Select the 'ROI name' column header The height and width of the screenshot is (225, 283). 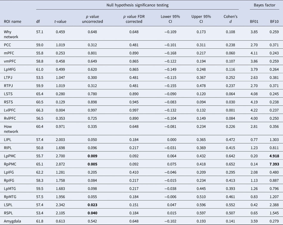tap(12, 21)
